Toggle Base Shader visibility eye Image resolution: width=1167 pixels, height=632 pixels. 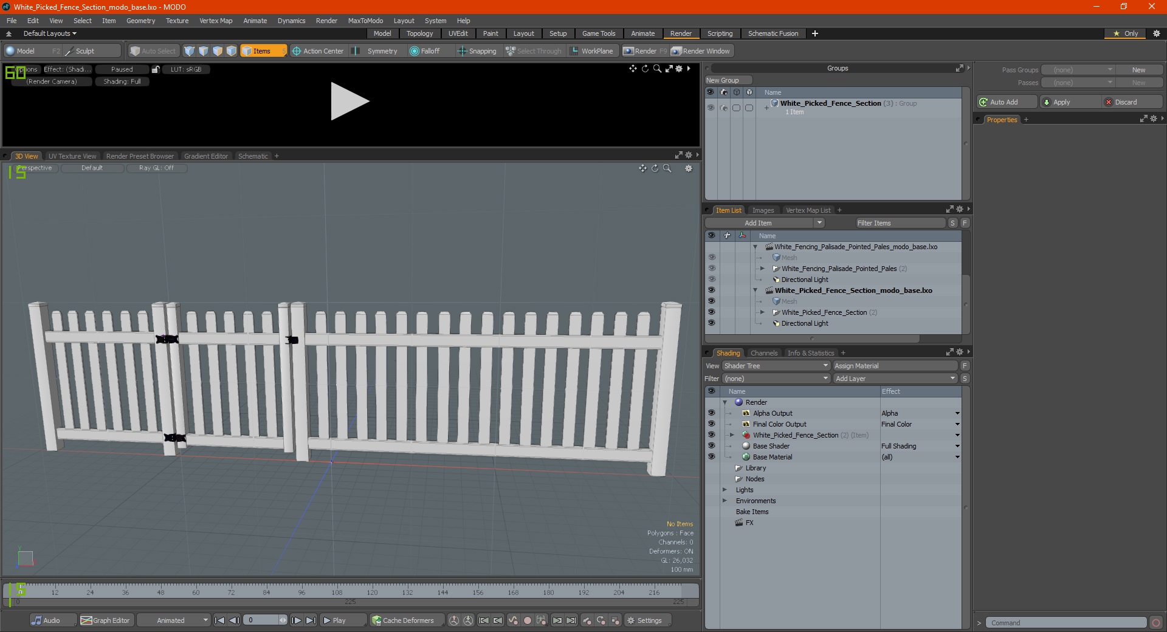(711, 446)
